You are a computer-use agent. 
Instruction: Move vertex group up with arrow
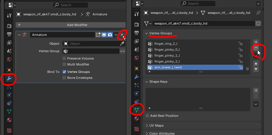(256, 63)
